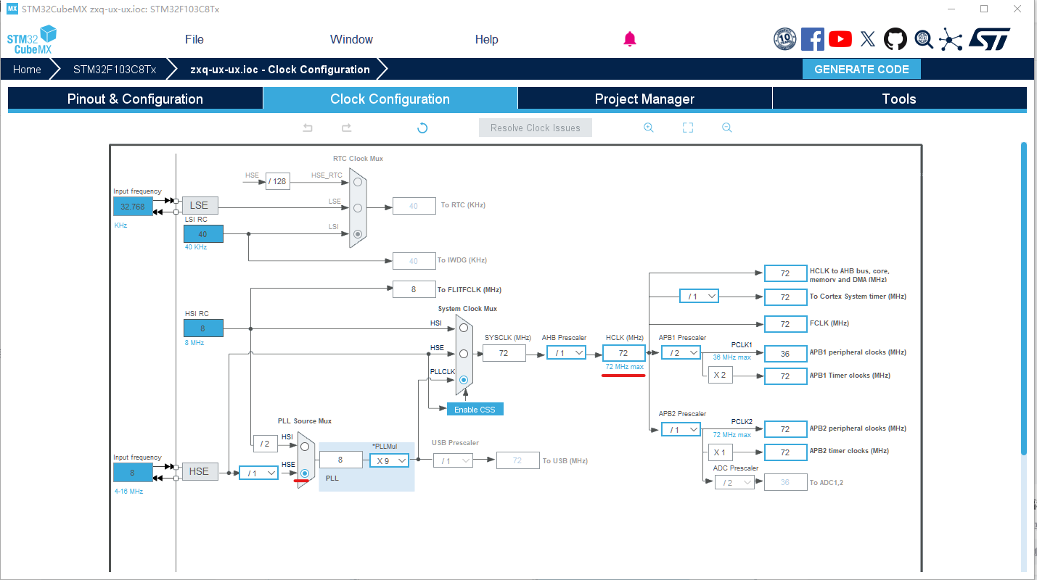Open the Cortex System timer divider dropdown

click(x=699, y=297)
